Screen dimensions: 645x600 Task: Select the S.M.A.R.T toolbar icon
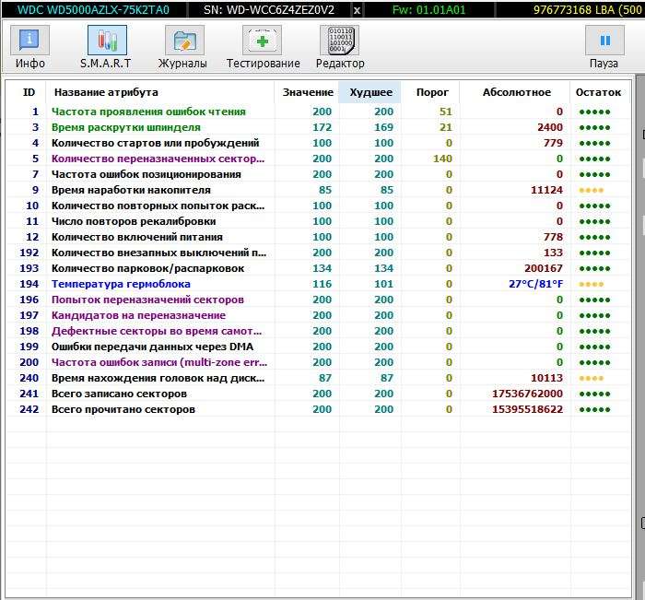pyautogui.click(x=107, y=41)
